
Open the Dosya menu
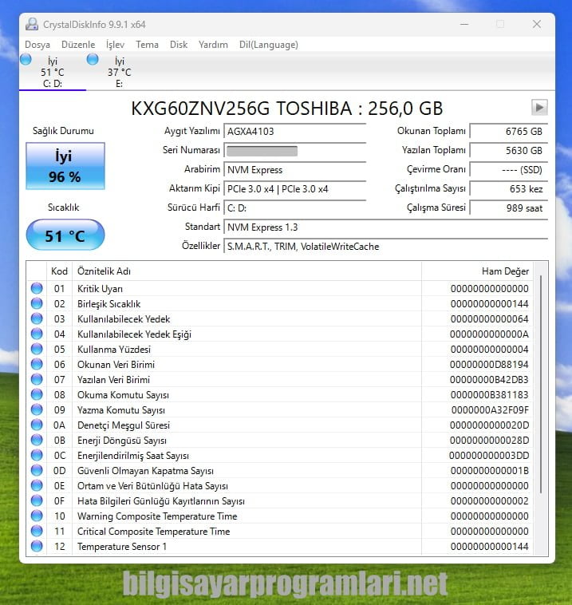click(x=37, y=45)
